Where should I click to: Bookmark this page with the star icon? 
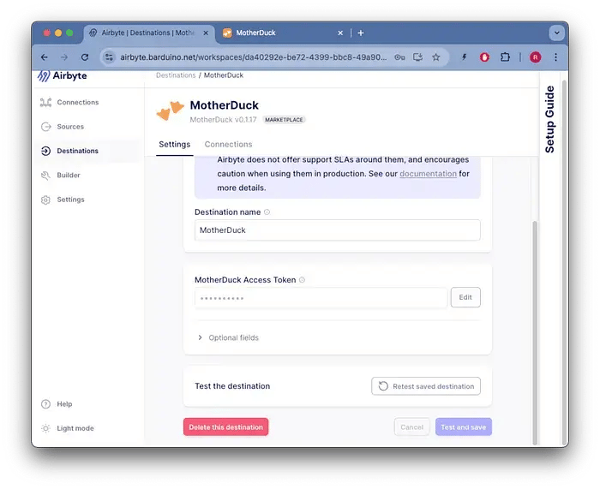435,57
